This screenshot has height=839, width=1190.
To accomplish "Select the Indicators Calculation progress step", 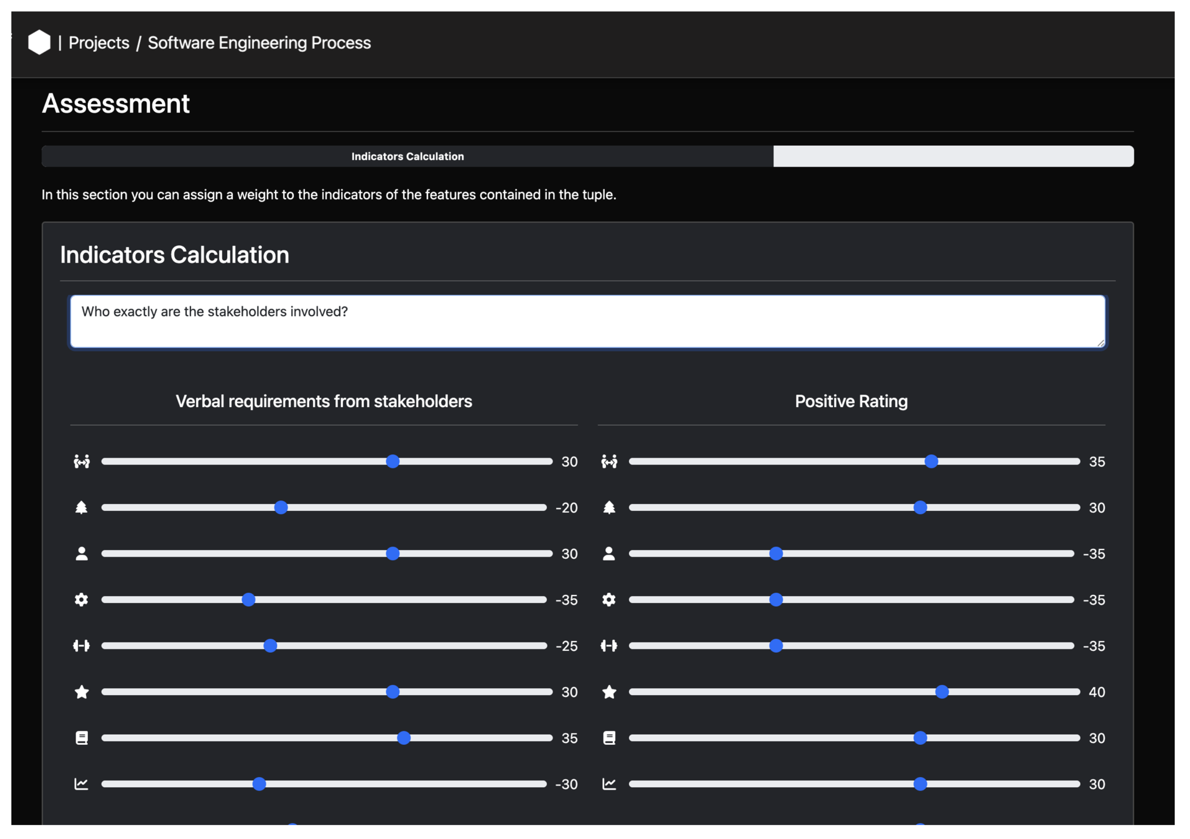I will (x=407, y=156).
